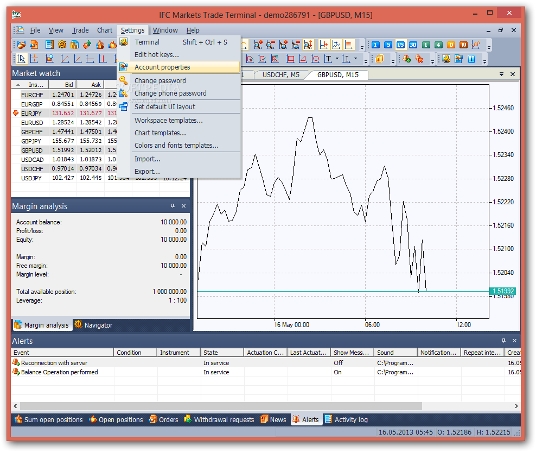This screenshot has height=452, width=536.
Task: Pin the Margin analysis panel
Action: (173, 206)
